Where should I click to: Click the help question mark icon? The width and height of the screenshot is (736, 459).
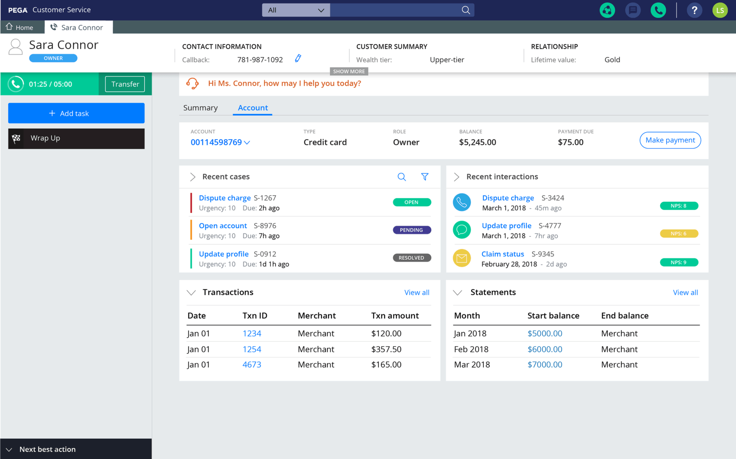[x=693, y=10]
